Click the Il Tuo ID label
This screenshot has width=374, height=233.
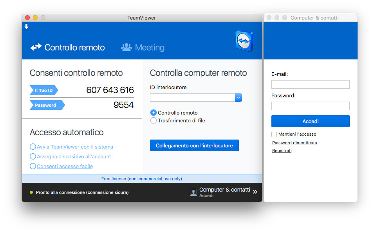[x=44, y=90]
